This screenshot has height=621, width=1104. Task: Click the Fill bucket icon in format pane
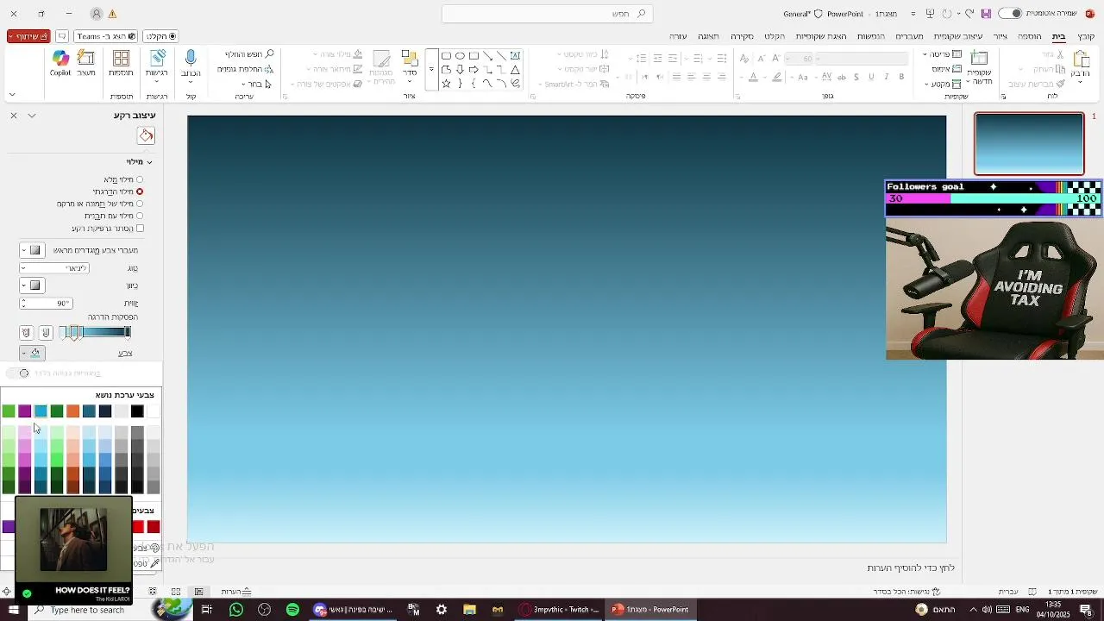[x=147, y=136]
